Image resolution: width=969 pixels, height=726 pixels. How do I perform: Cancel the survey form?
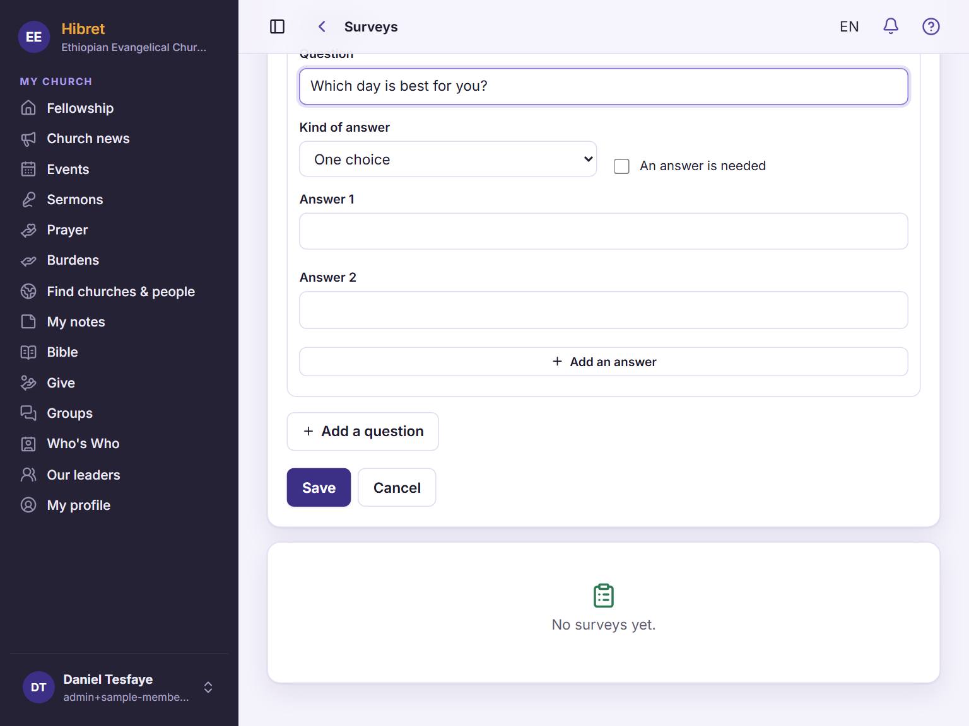397,487
